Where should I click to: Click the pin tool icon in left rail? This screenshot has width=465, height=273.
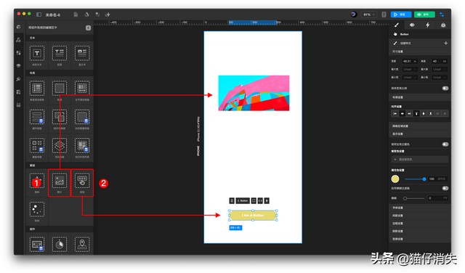[19, 79]
